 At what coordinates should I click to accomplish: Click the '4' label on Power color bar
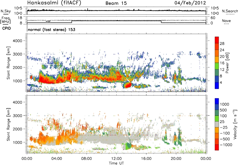point(221,82)
